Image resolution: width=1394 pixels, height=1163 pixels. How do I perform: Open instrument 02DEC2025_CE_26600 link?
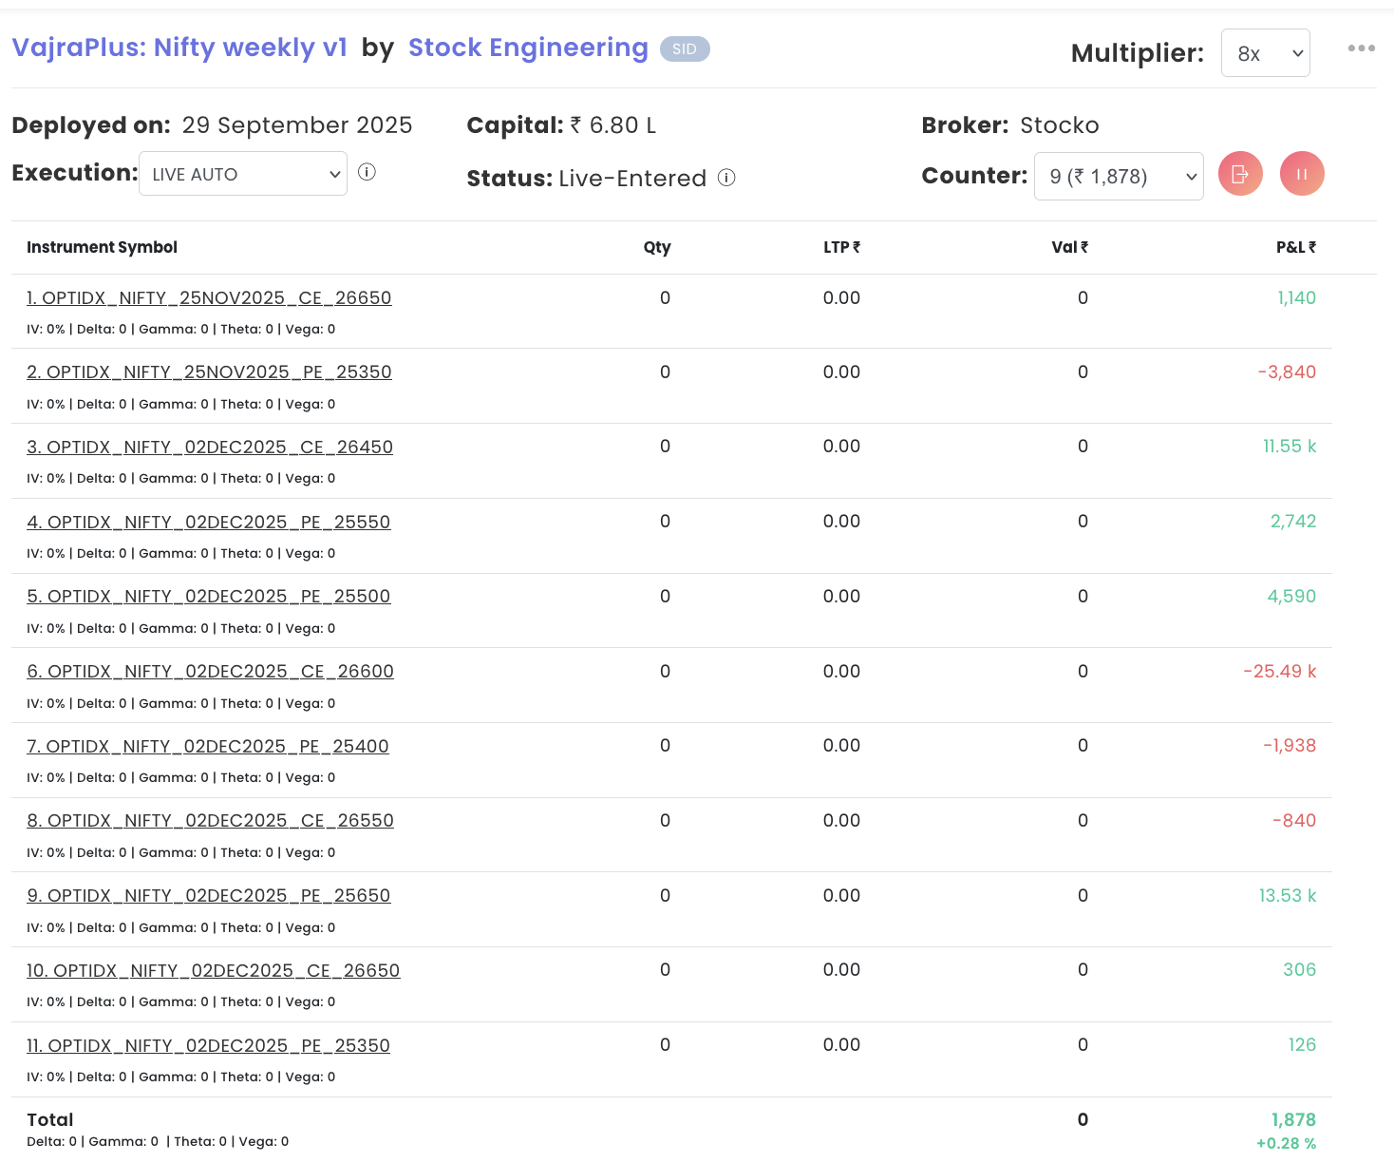coord(210,672)
